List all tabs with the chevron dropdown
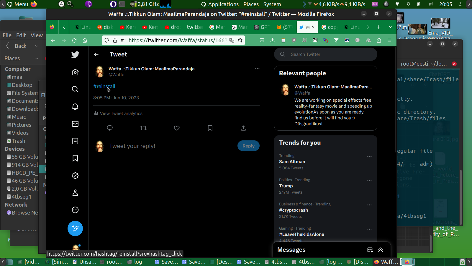Image resolution: width=472 pixels, height=266 pixels. point(391,27)
